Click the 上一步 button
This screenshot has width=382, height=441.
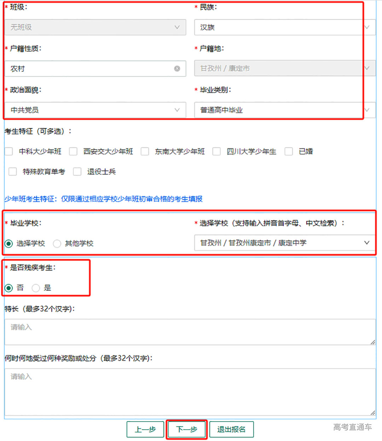pos(145,429)
